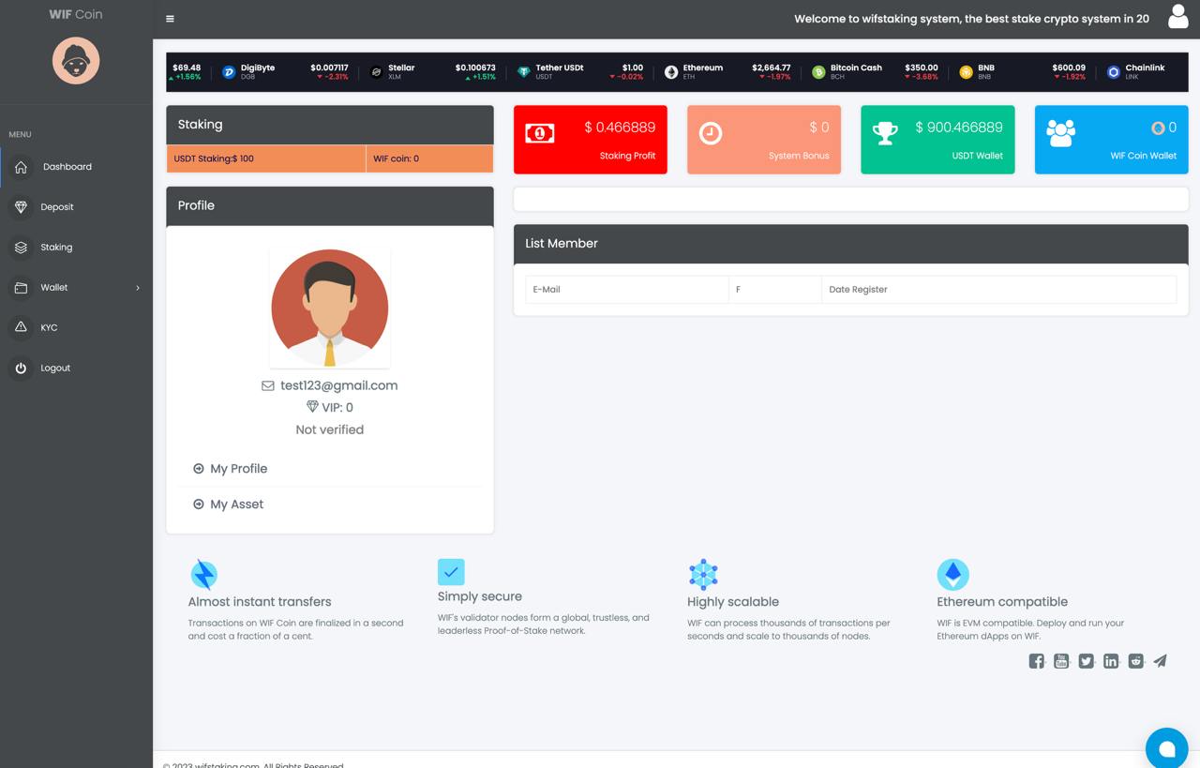Click the USDT Wallet trophy icon
Viewport: 1200px width, 768px height.
click(x=885, y=133)
